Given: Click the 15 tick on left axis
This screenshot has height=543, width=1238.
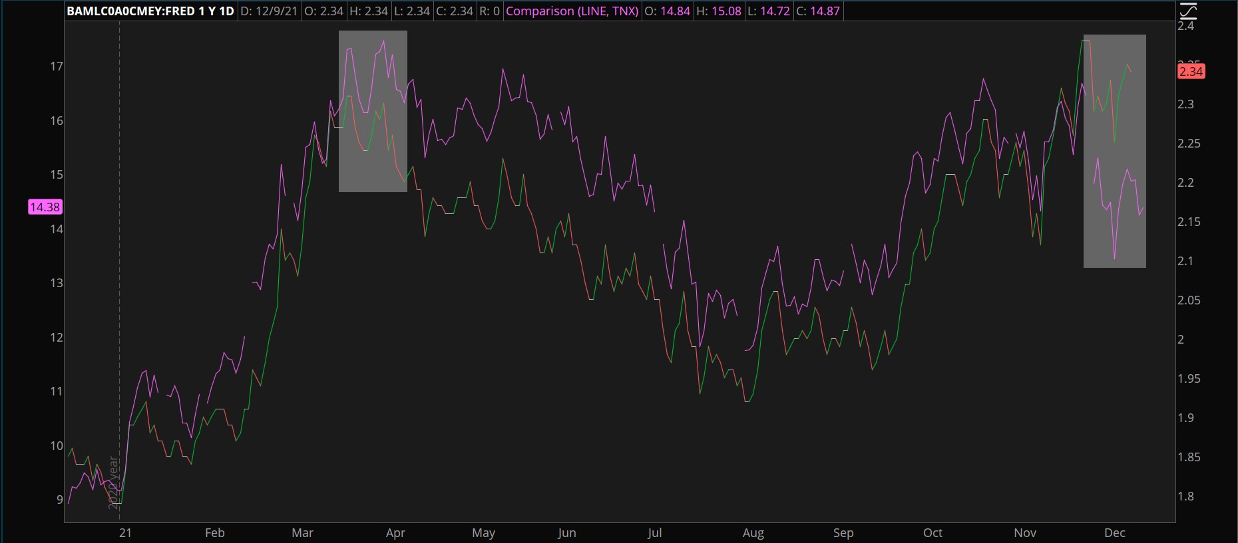Looking at the screenshot, I should pyautogui.click(x=57, y=174).
